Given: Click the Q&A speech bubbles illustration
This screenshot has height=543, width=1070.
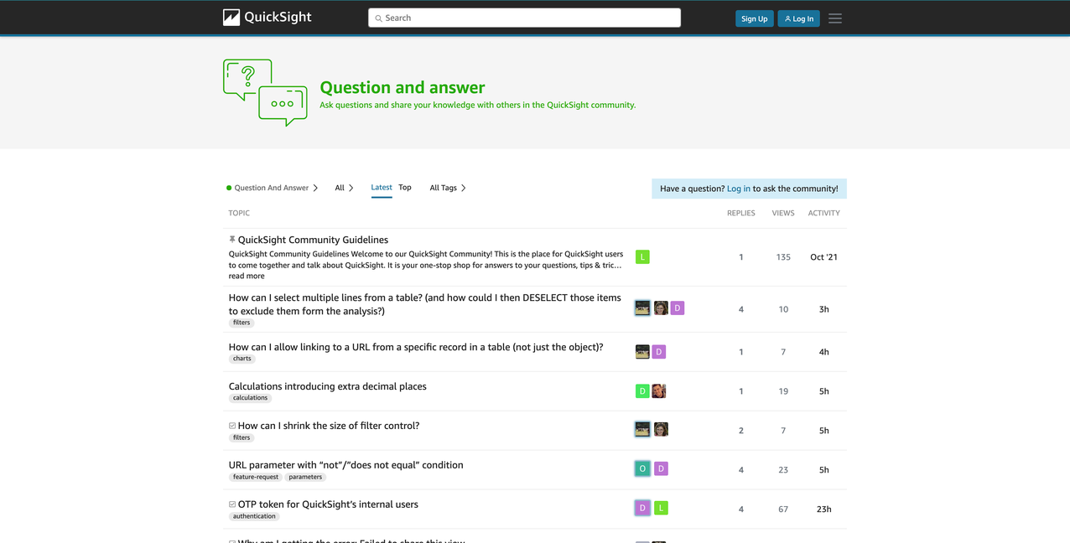Looking at the screenshot, I should click(x=265, y=92).
